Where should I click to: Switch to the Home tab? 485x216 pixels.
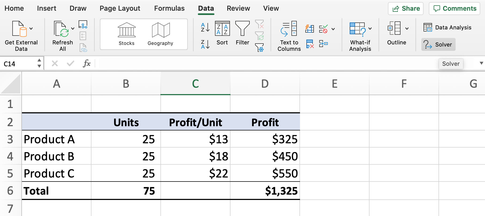tap(14, 8)
